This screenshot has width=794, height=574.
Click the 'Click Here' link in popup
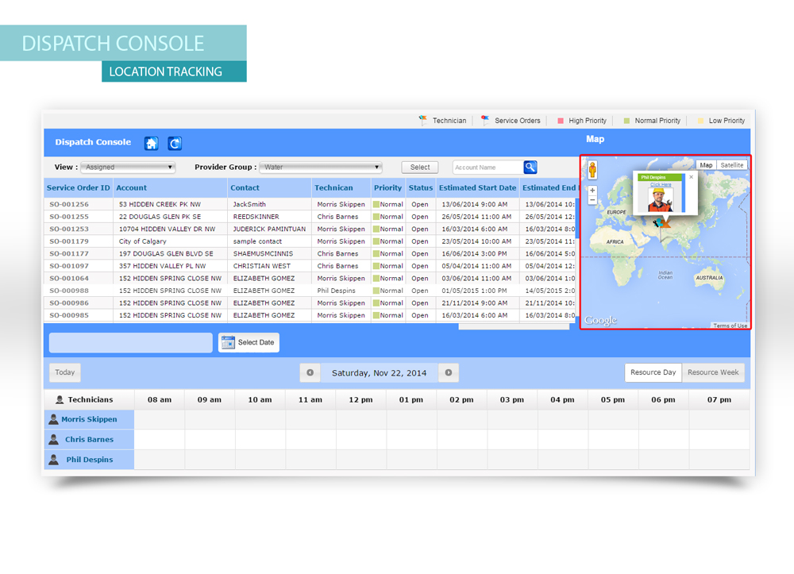coord(661,185)
